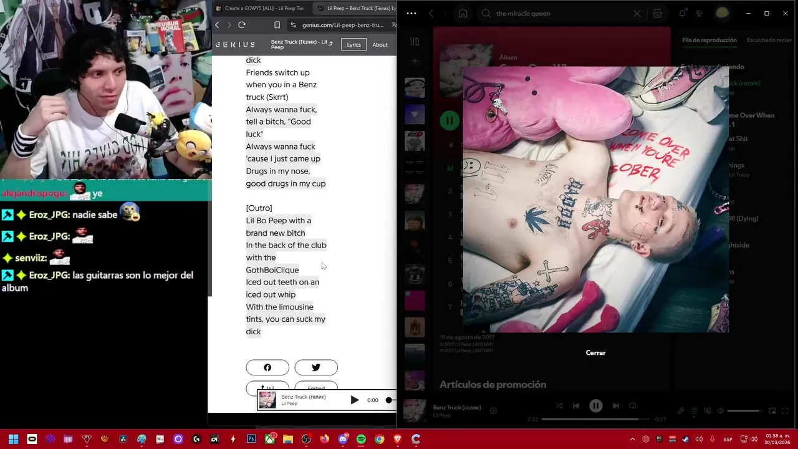Open the Spotify friends activity icon

tap(699, 13)
